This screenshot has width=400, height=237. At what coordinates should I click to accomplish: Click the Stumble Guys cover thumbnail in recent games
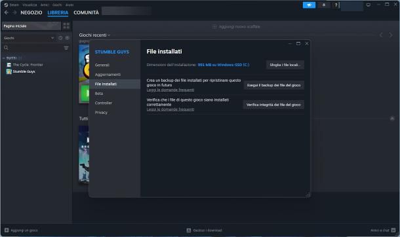point(84,74)
